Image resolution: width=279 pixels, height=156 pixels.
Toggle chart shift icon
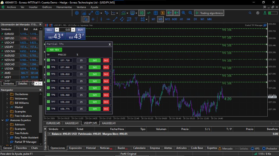(176, 13)
